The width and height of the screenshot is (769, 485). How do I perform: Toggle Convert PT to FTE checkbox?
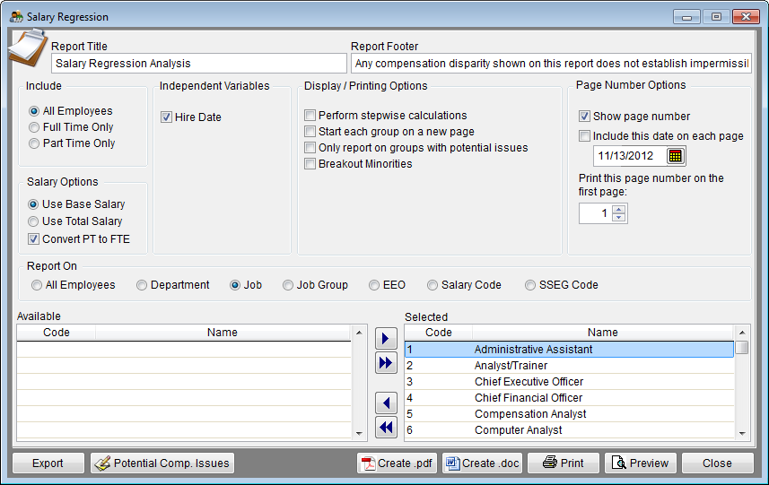(x=33, y=239)
